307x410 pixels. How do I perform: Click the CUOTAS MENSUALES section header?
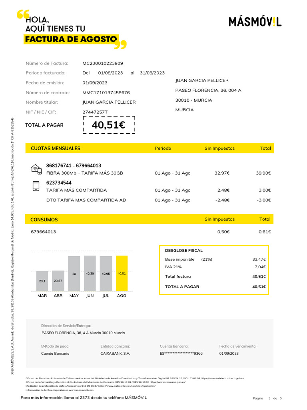(x=56, y=149)
